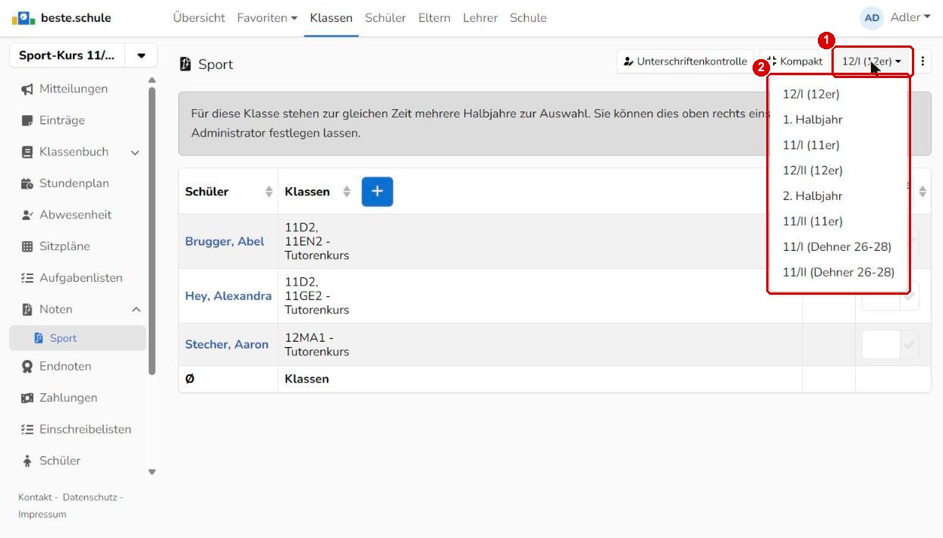Go to Übersicht in top navigation
Image resolution: width=943 pixels, height=538 pixels.
[199, 17]
